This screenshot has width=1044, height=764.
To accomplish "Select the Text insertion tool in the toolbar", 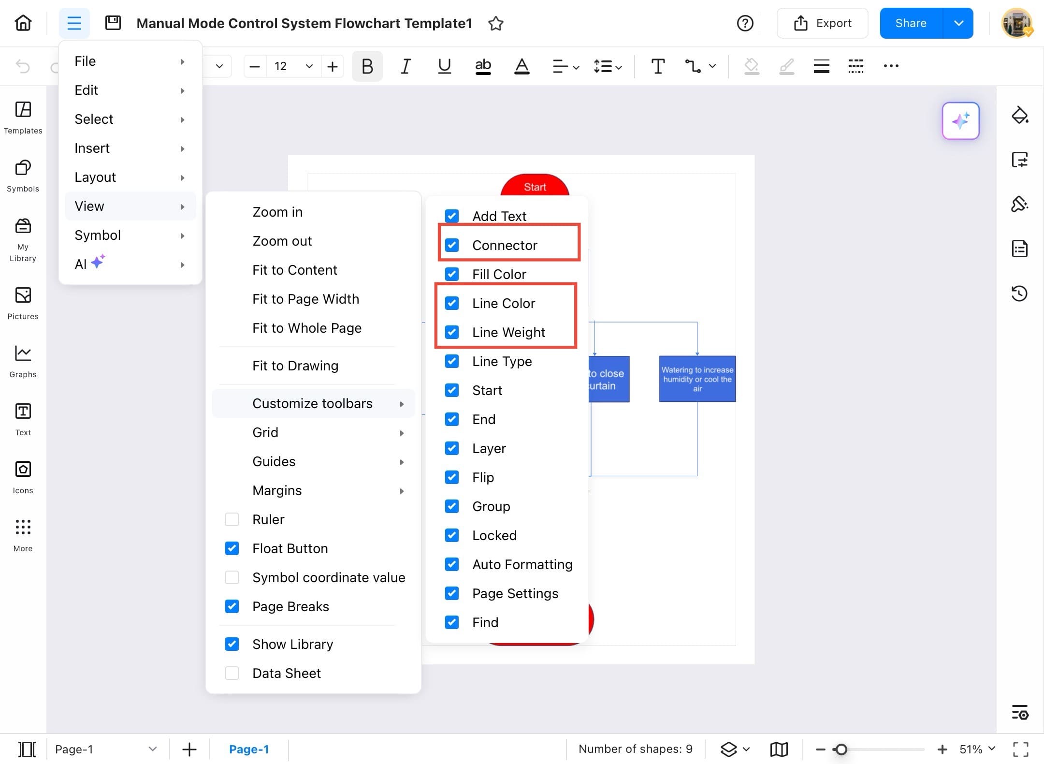I will tap(657, 66).
